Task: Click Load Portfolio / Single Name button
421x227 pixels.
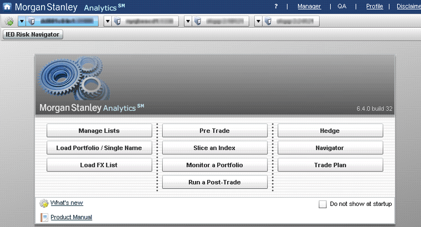Action: [99, 148]
